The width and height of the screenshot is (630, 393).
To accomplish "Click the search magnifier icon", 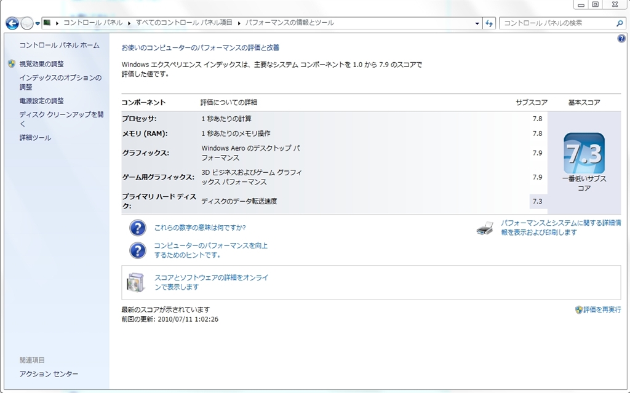I will tap(620, 23).
